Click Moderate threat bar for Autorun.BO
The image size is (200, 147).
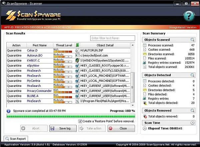(x=63, y=57)
